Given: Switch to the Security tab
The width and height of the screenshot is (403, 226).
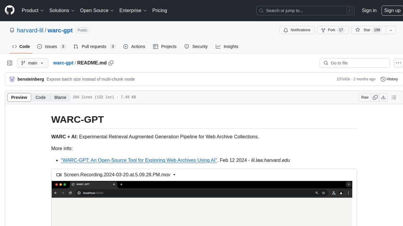Looking at the screenshot, I should [196, 46].
